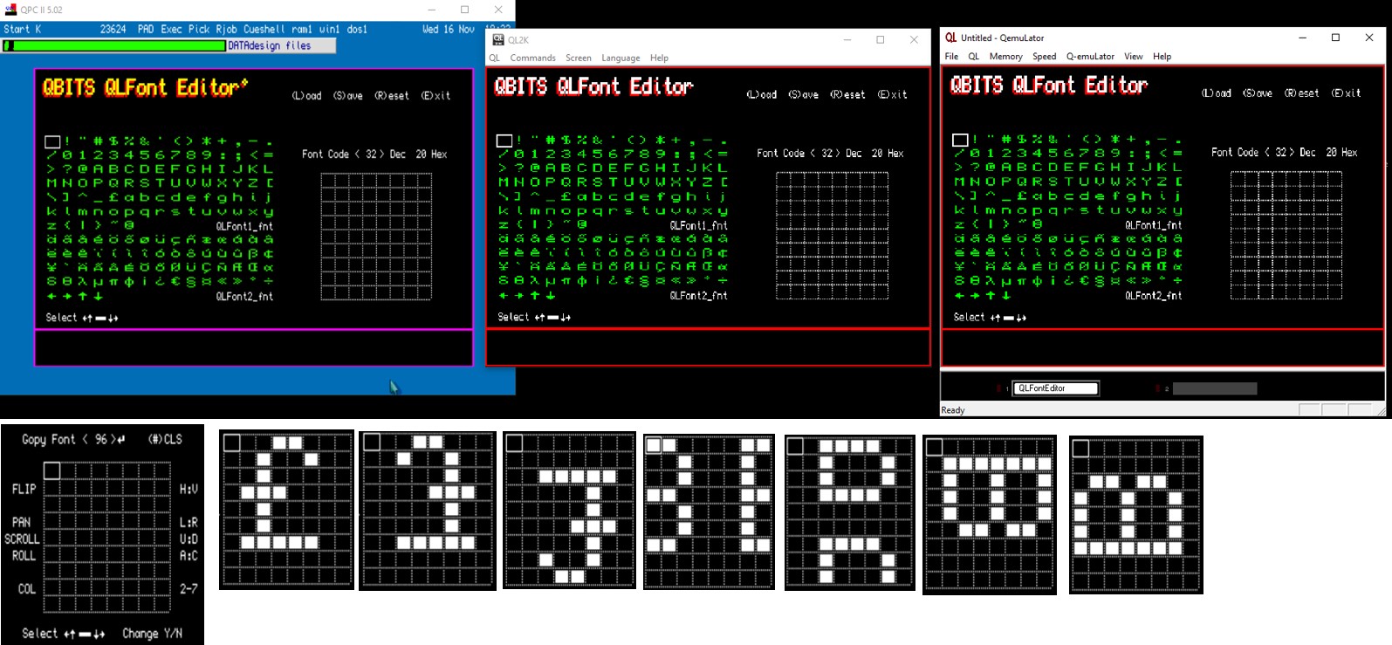Click (L)oad in QemuLator font editor
Image resolution: width=1392 pixels, height=645 pixels.
click(1217, 93)
